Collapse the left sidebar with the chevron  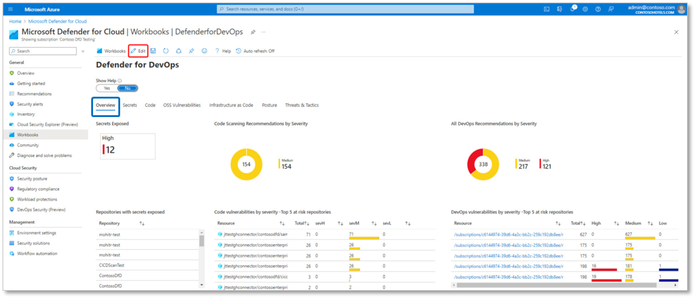click(83, 51)
